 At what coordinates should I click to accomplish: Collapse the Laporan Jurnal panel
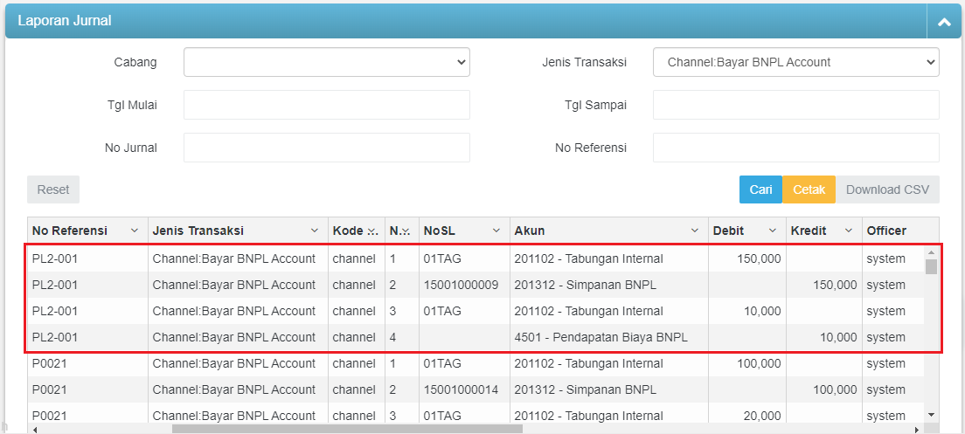pyautogui.click(x=943, y=22)
